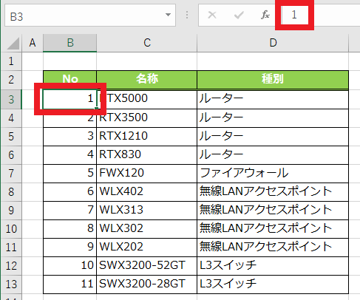Select ルーター cell in RTX5000 row
Screen dimensions: 360x300
(x=273, y=99)
